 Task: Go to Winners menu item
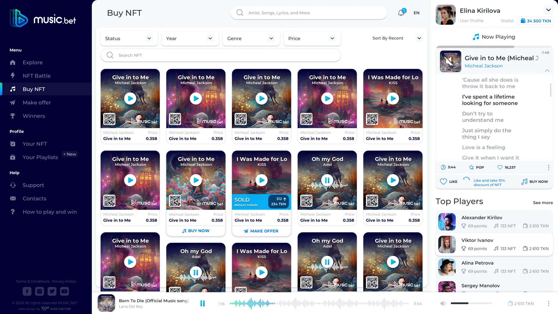click(34, 116)
